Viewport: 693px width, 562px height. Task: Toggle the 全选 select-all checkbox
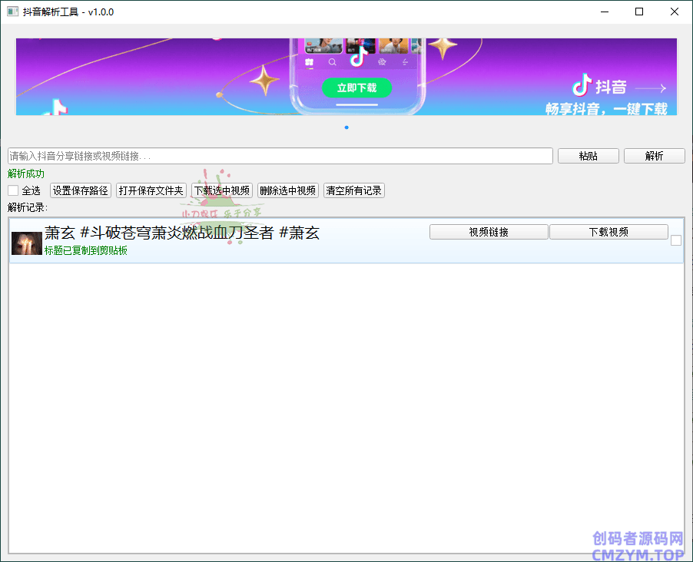[x=13, y=190]
